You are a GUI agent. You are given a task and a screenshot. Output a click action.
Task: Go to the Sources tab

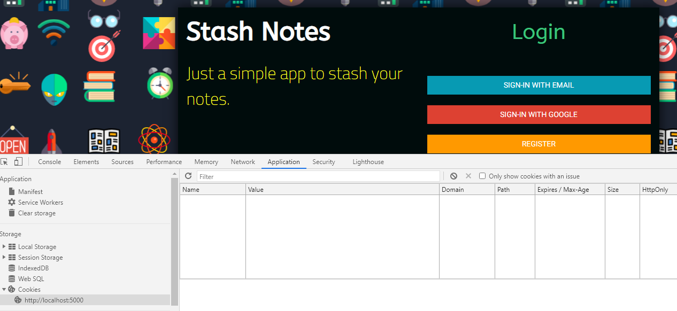pyautogui.click(x=122, y=162)
